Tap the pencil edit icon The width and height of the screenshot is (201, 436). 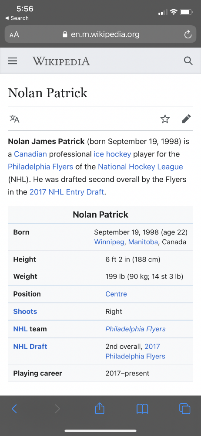coord(186,119)
